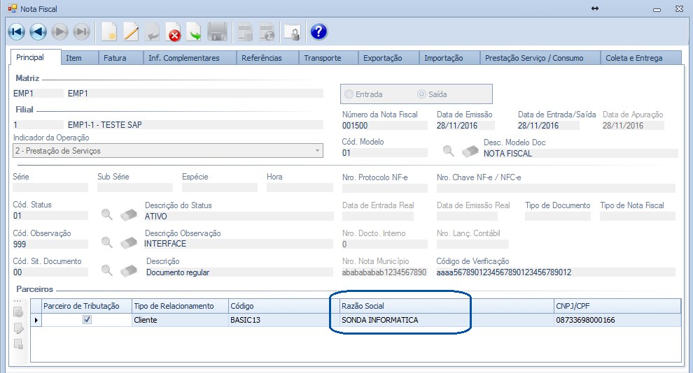Screen dimensions: 693x373
Task: Open help with the question mark icon
Action: click(x=318, y=31)
